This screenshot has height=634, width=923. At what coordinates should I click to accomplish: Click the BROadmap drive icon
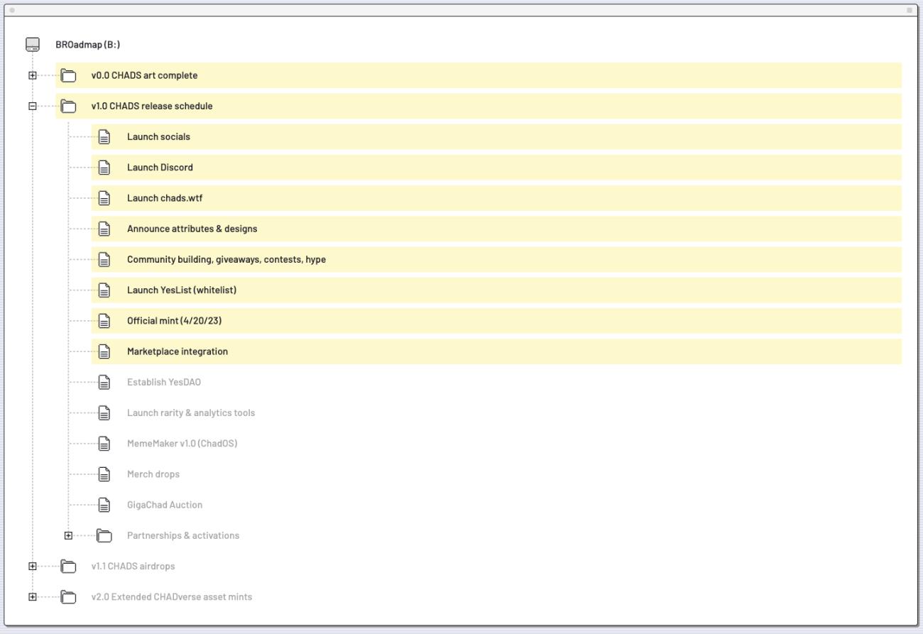pos(33,45)
